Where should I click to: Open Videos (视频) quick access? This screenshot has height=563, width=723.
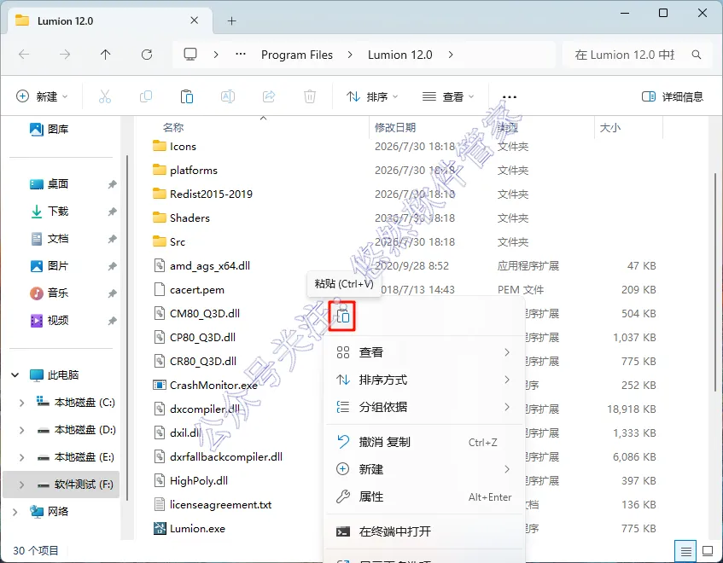[49, 320]
